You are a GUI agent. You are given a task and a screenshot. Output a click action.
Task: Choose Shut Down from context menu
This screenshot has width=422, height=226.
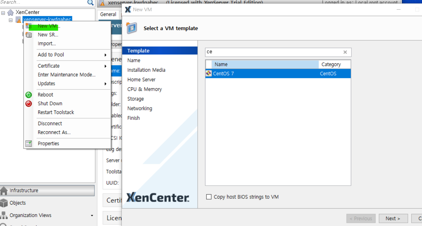pyautogui.click(x=50, y=103)
